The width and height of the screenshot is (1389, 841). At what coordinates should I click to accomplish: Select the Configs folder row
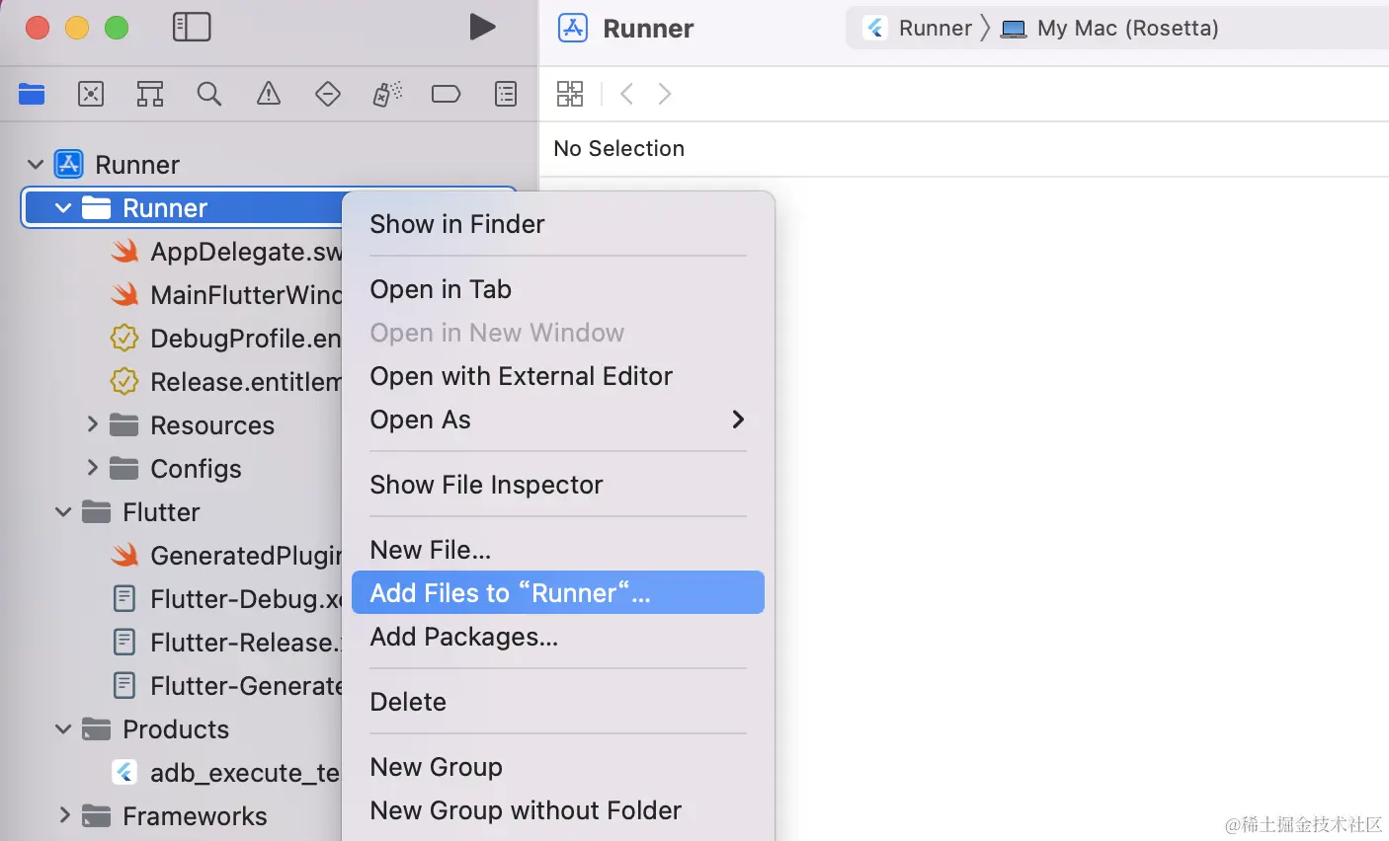click(175, 469)
